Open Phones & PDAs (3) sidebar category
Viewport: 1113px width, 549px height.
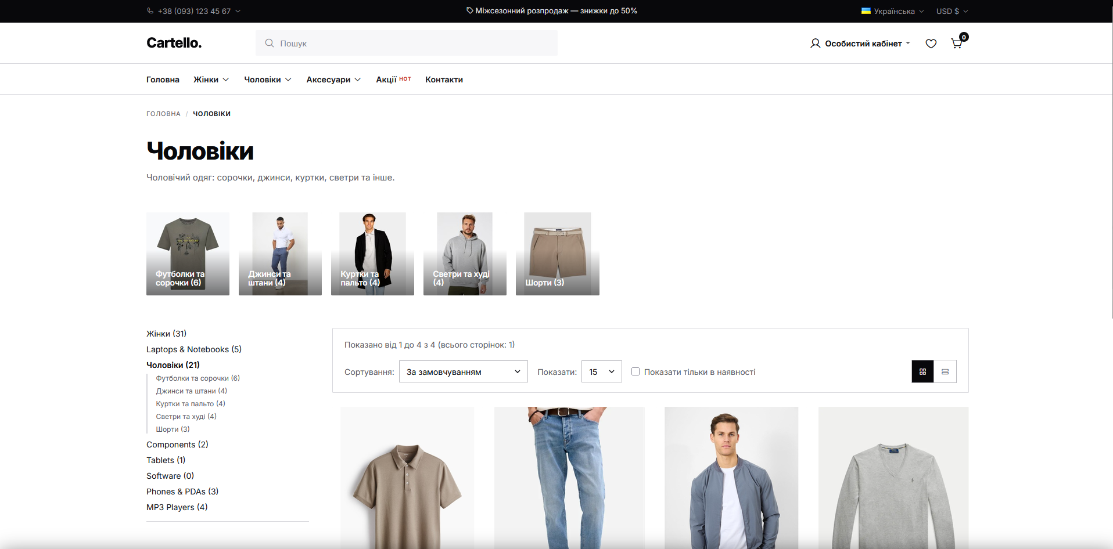182,492
